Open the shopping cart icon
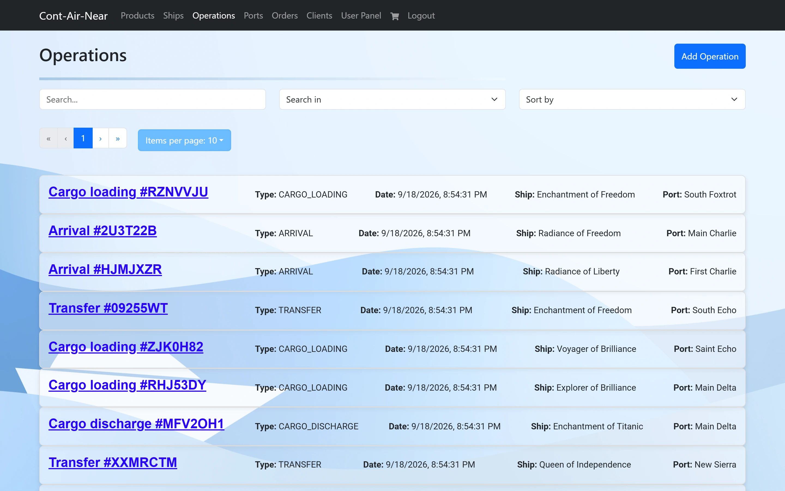Image resolution: width=785 pixels, height=491 pixels. click(394, 16)
